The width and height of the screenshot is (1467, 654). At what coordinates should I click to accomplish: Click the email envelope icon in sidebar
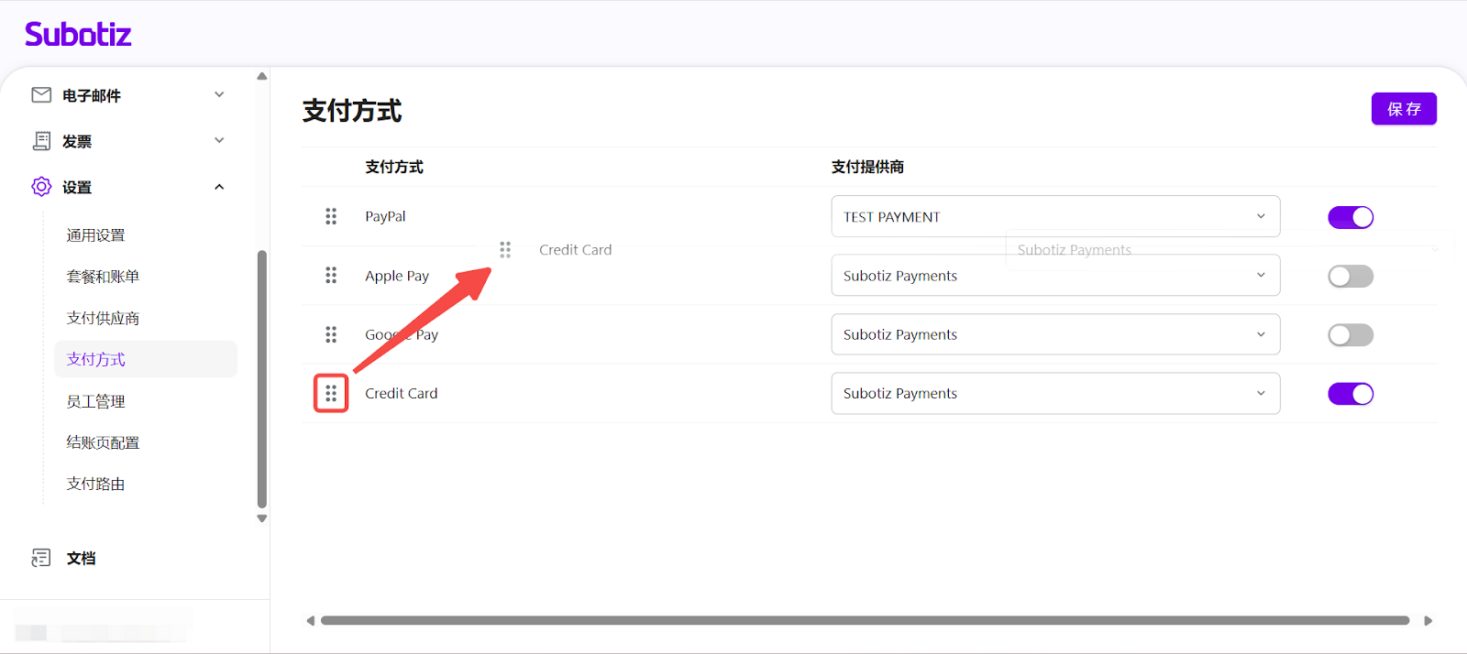(41, 95)
